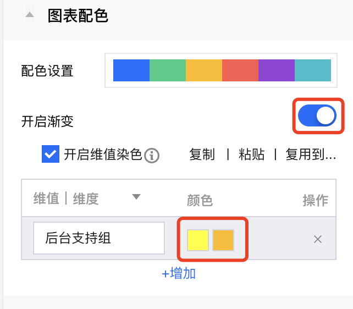Select the green color in 配色设置 palette
The height and width of the screenshot is (309, 353).
(167, 70)
